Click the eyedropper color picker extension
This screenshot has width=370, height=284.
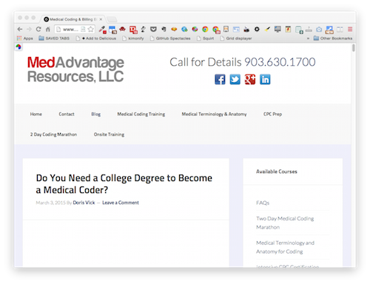click(102, 30)
